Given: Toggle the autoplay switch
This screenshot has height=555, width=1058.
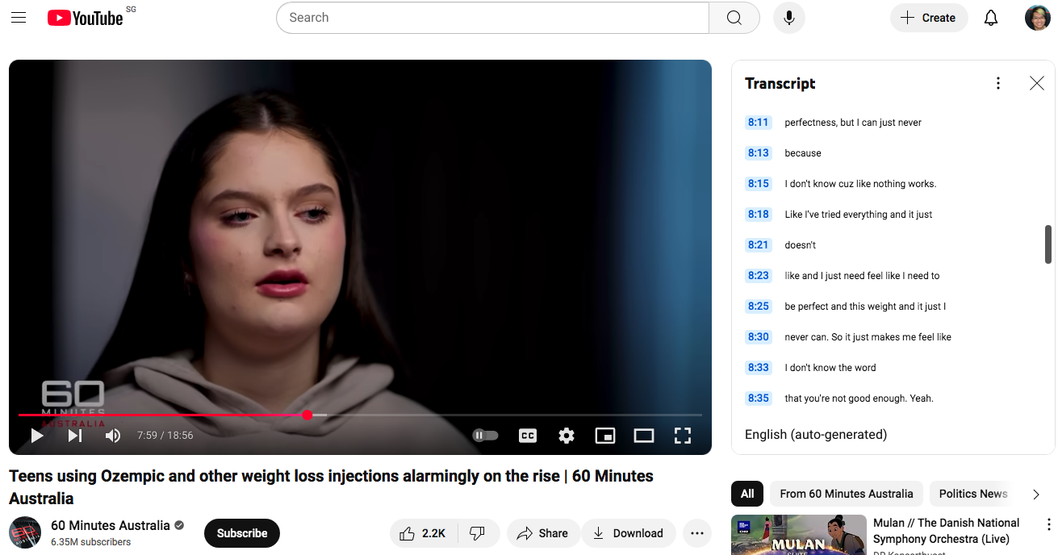Looking at the screenshot, I should point(485,436).
